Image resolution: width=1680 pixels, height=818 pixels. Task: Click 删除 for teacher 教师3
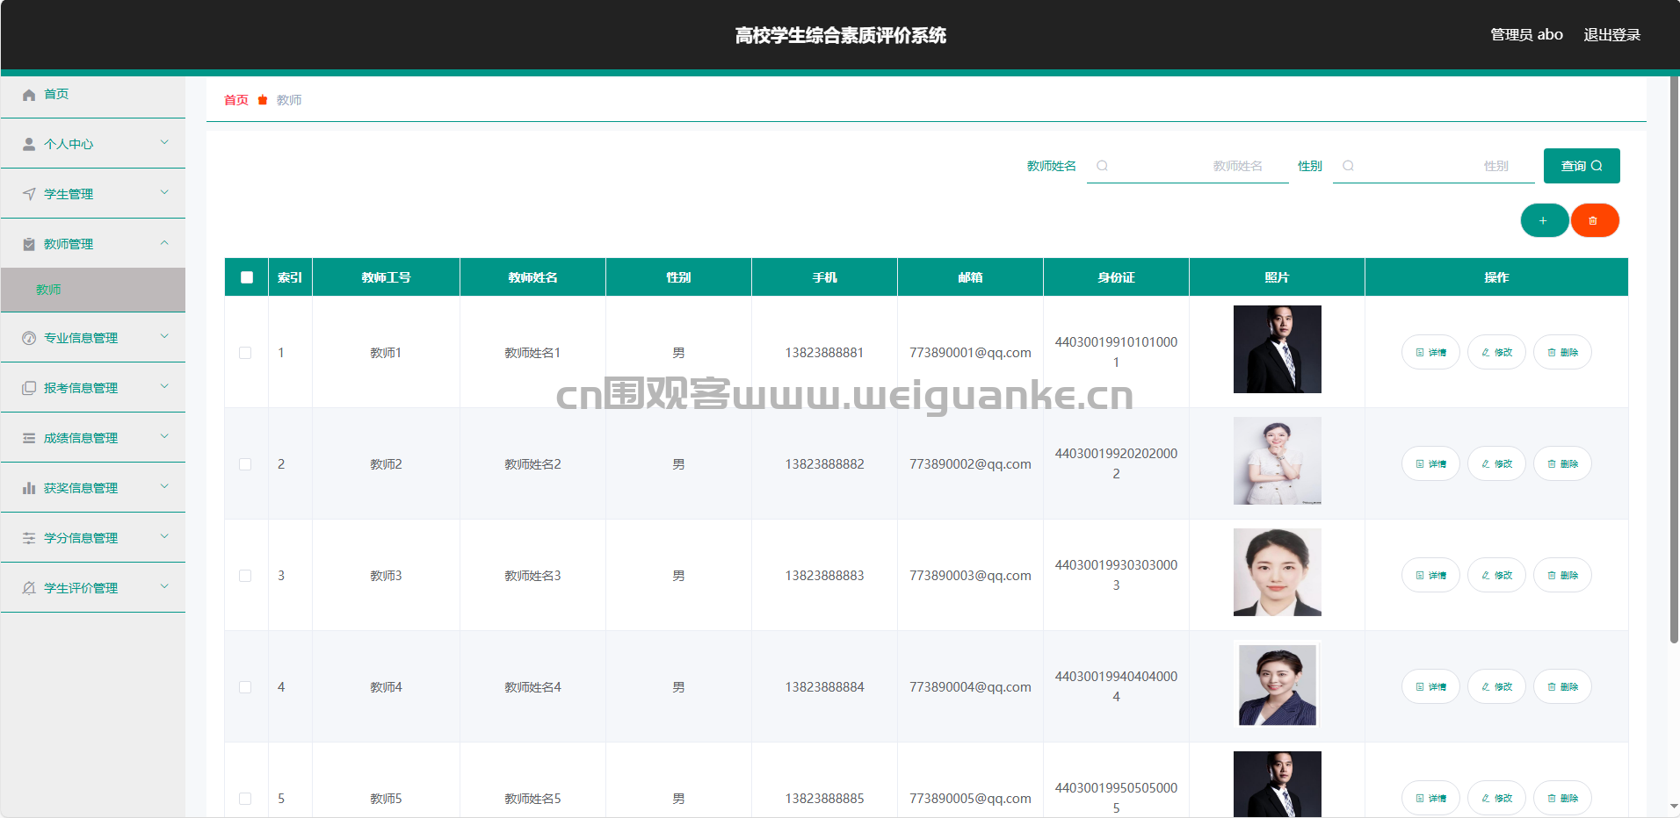click(x=1562, y=575)
